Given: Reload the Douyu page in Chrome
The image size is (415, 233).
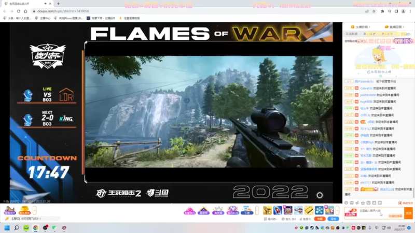Looking at the screenshot, I should coord(19,11).
